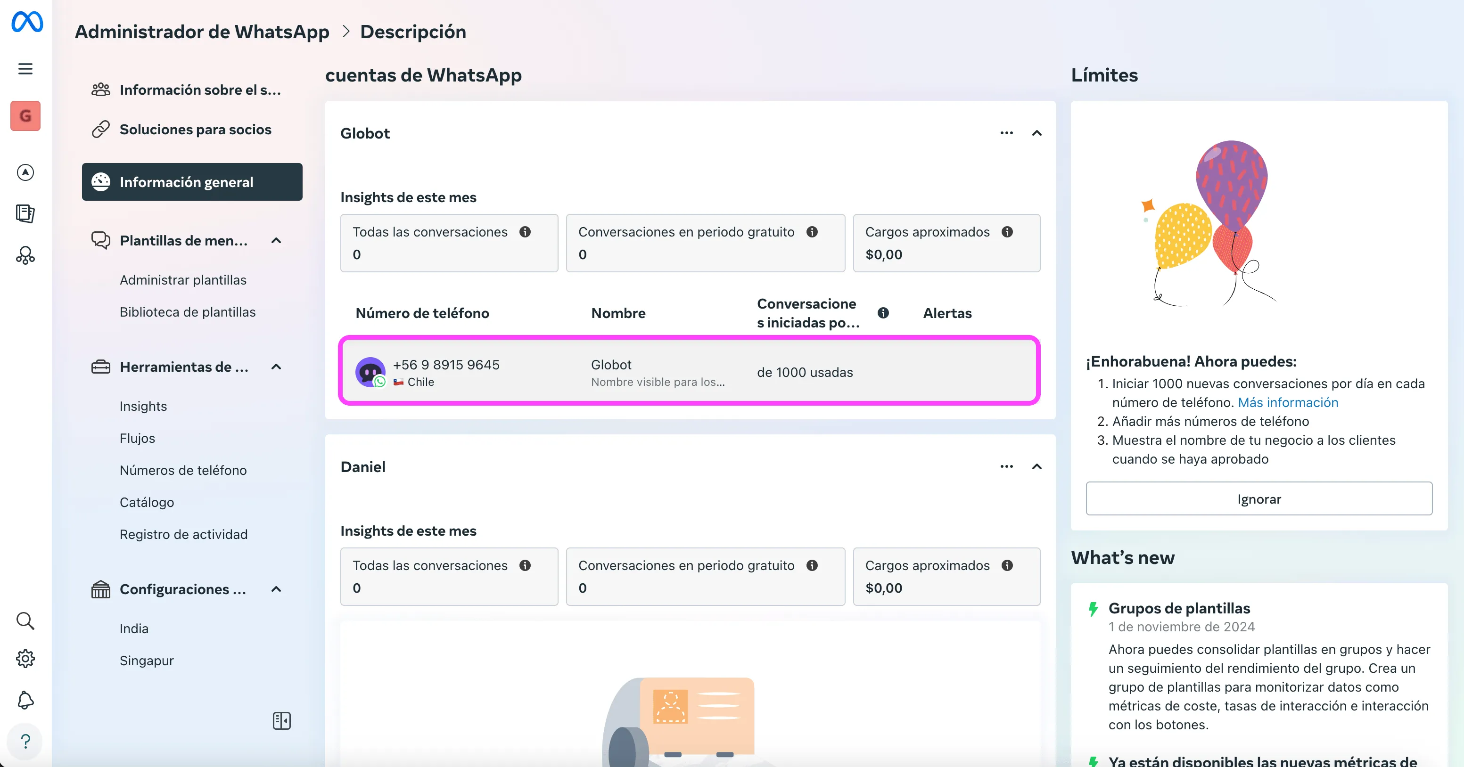Open the settings gear icon
The image size is (1464, 767).
25,659
